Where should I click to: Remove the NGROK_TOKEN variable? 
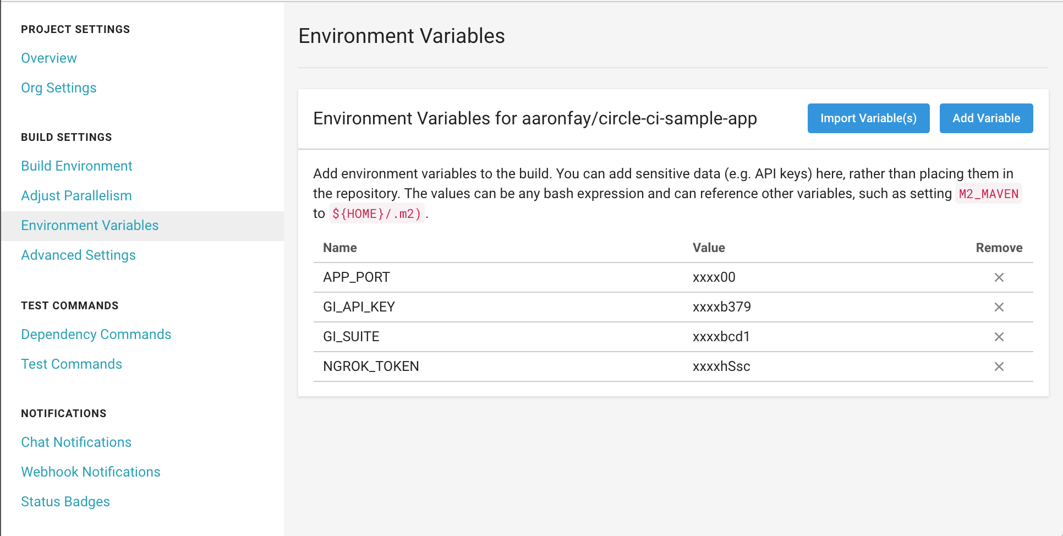click(999, 367)
